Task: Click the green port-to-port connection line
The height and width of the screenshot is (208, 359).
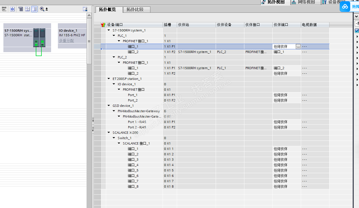Action: 39,56
